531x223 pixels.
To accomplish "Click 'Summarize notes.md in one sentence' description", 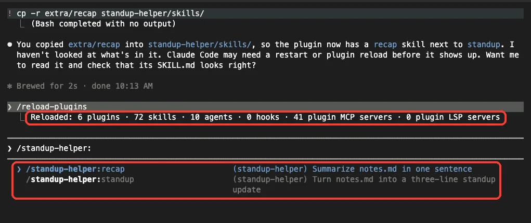I will tap(392, 169).
